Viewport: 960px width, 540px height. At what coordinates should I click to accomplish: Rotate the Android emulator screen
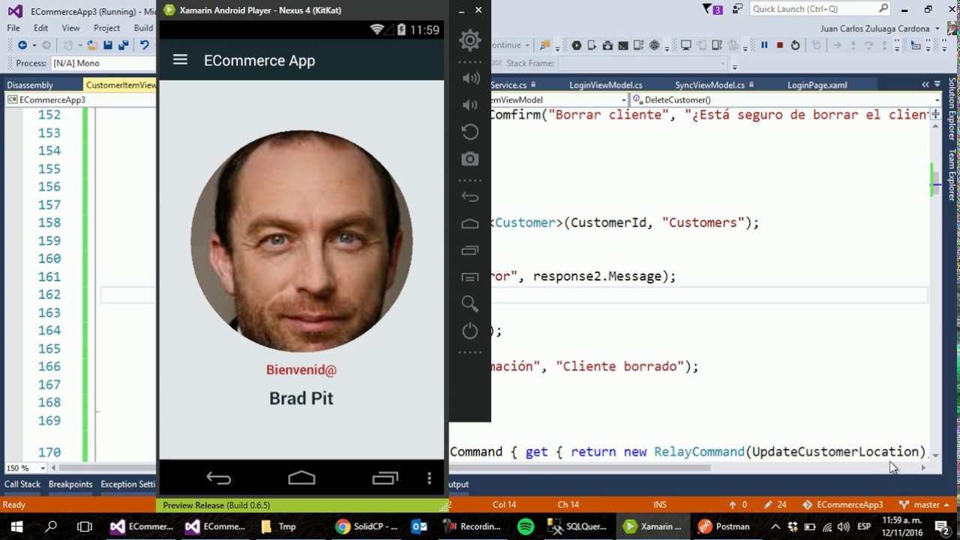(470, 132)
